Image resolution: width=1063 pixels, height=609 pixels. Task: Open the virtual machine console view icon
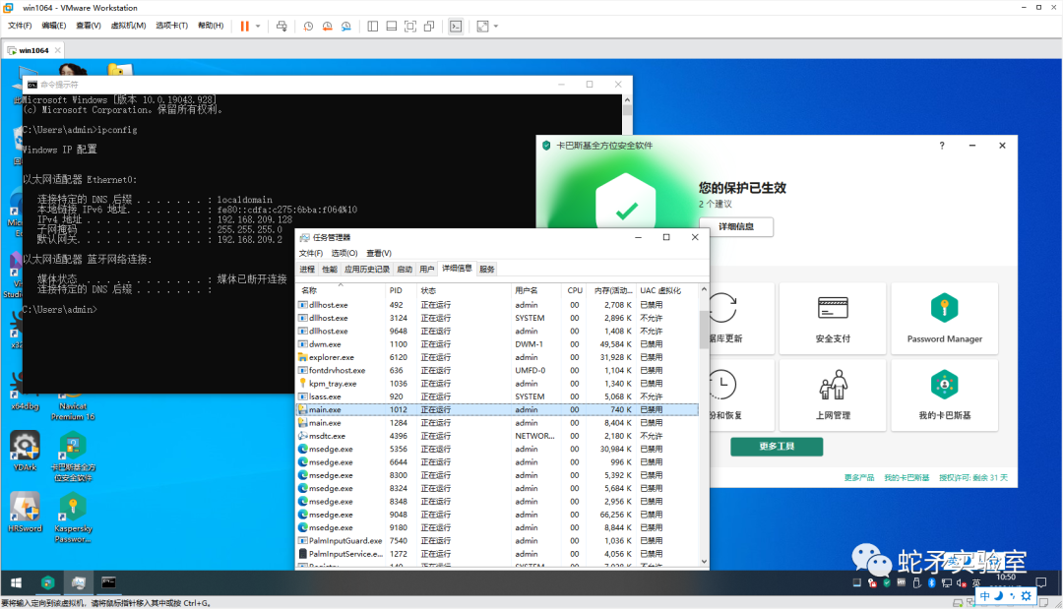(455, 27)
